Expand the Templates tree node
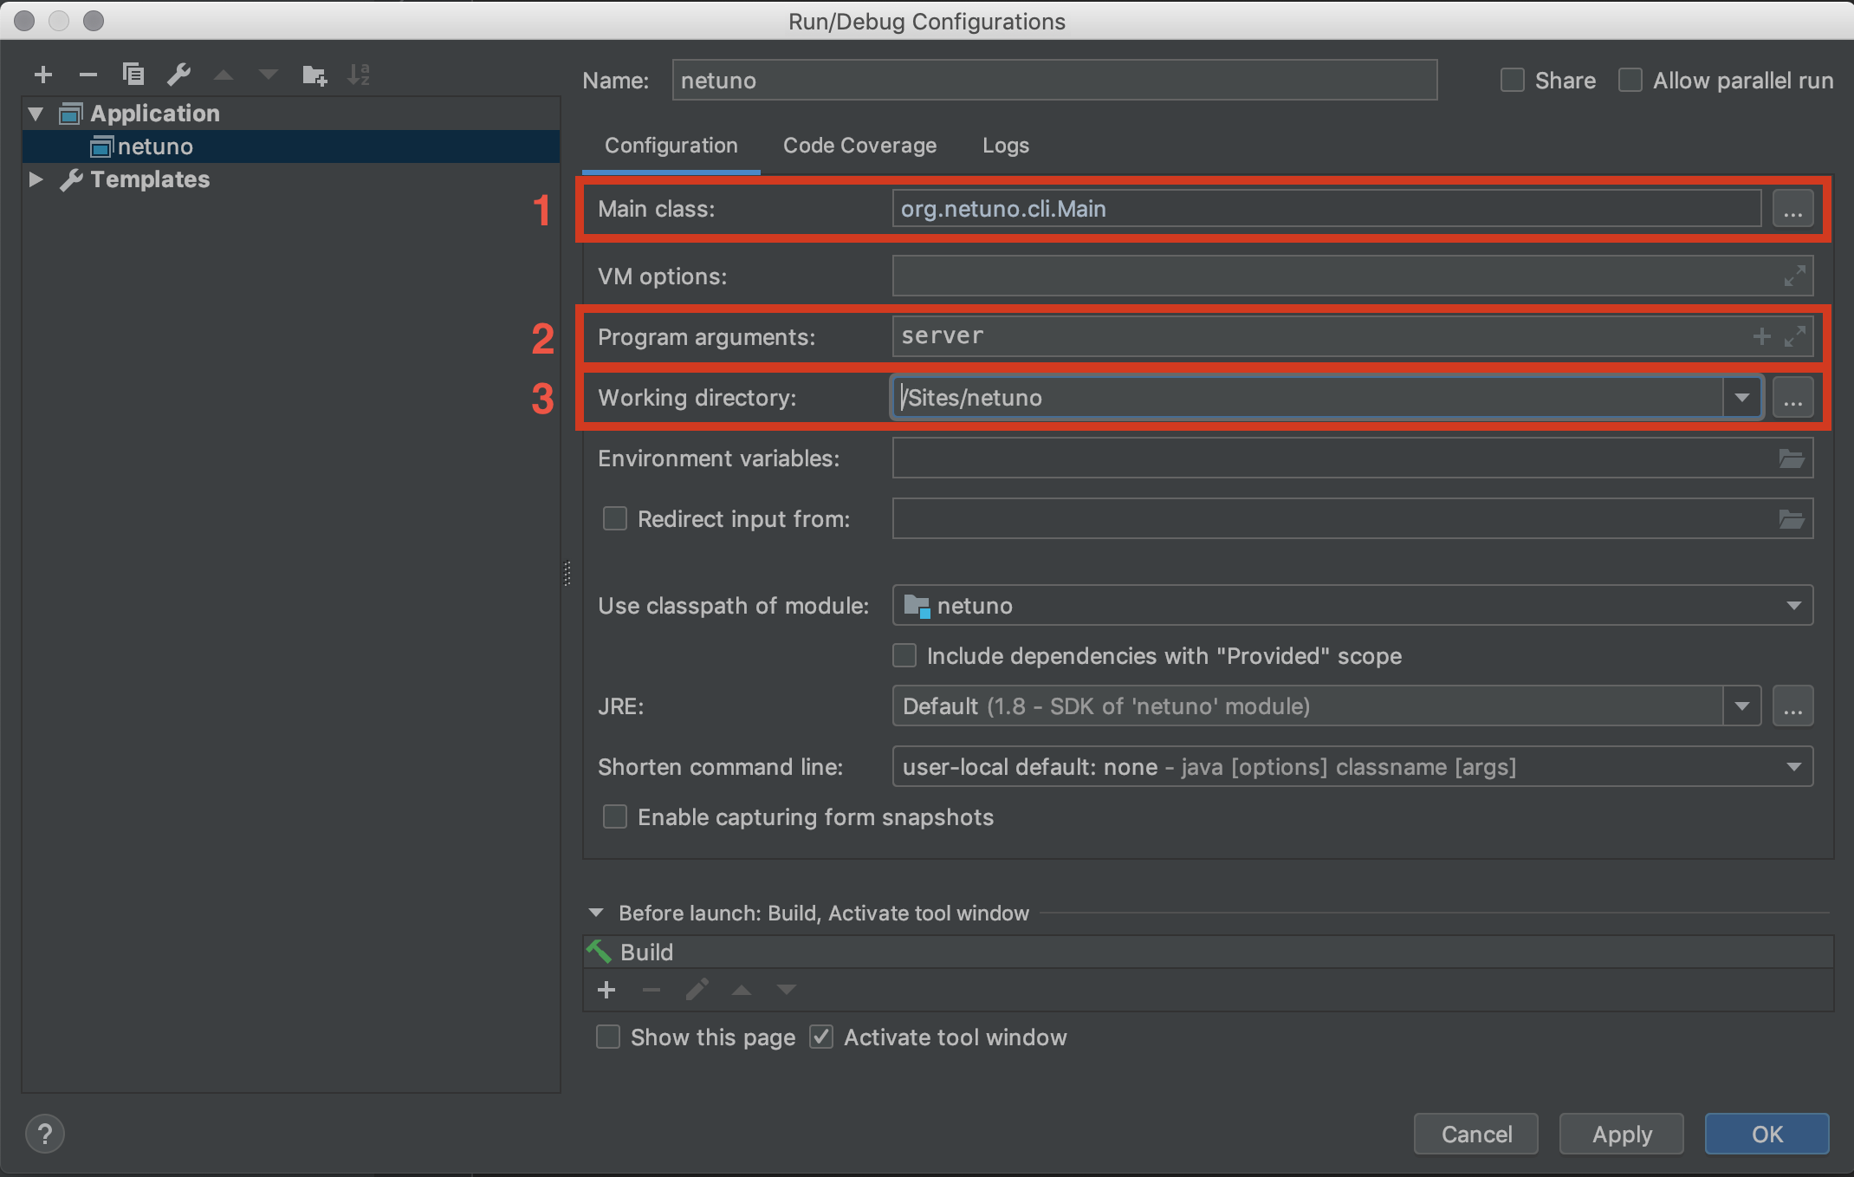The image size is (1854, 1177). click(x=36, y=179)
